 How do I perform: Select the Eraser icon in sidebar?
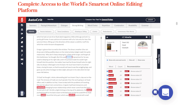point(22,38)
